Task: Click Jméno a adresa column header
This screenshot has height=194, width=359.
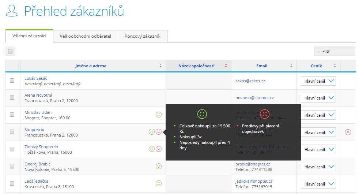Action: [x=91, y=66]
